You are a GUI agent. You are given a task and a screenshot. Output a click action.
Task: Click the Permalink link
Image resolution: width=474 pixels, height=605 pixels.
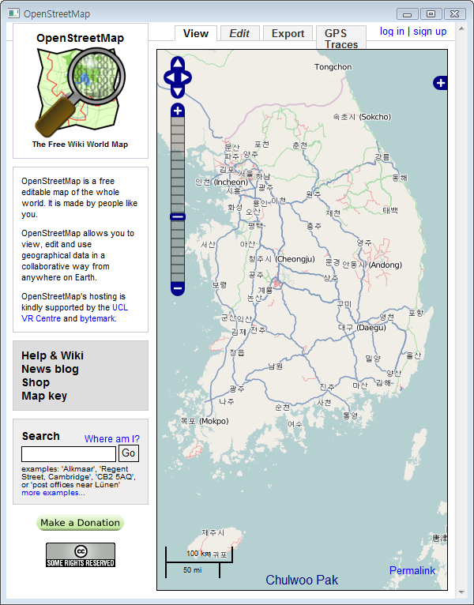412,570
